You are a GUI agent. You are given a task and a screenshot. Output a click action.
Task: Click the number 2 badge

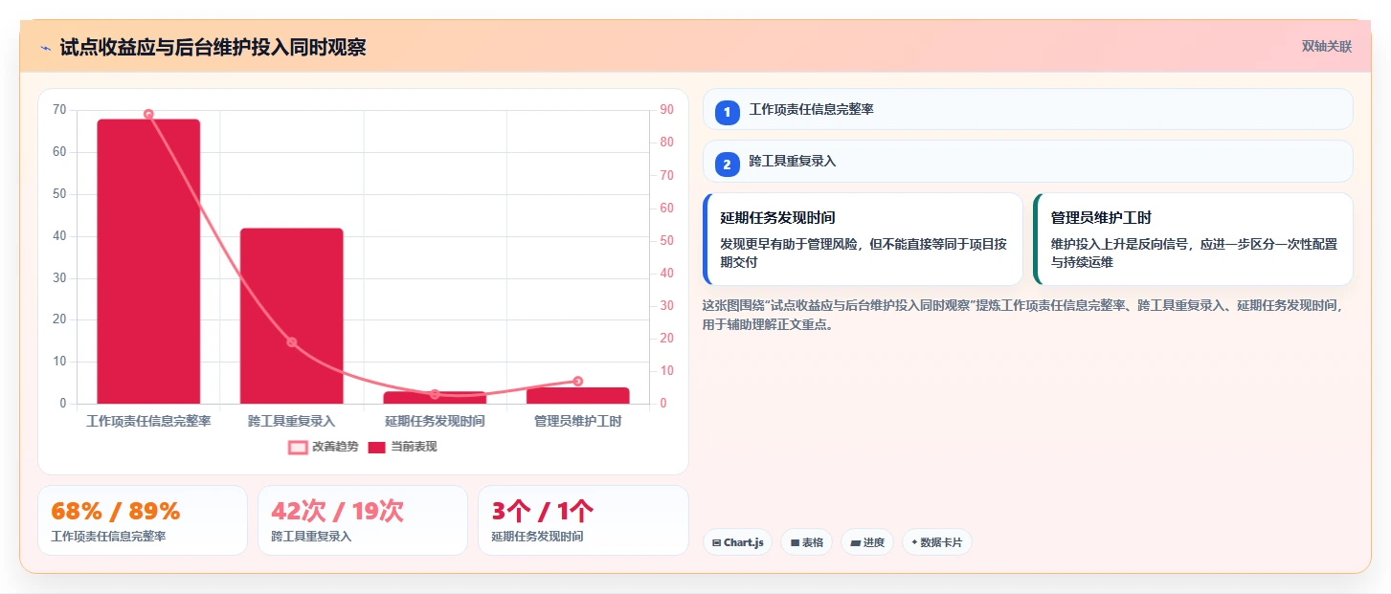(727, 165)
